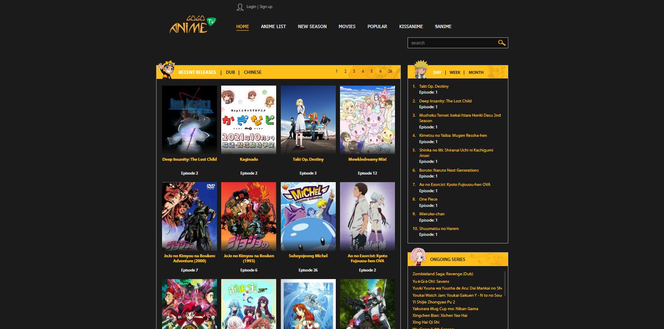Click the Ongoing Series list scrollbar
Viewport: 664px width, 329px height.
pos(505,283)
